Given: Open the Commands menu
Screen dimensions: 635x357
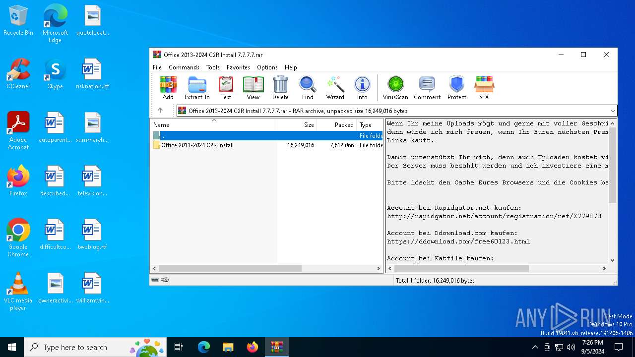Looking at the screenshot, I should [x=184, y=67].
